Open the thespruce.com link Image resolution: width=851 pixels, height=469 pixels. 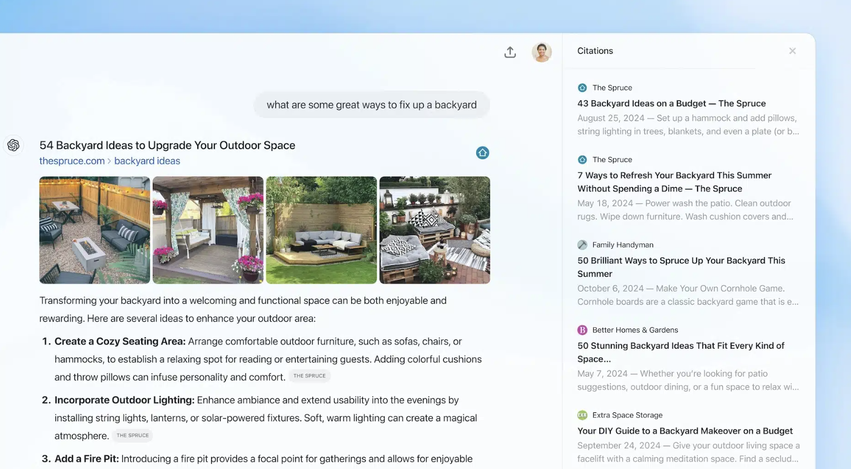[71, 160]
